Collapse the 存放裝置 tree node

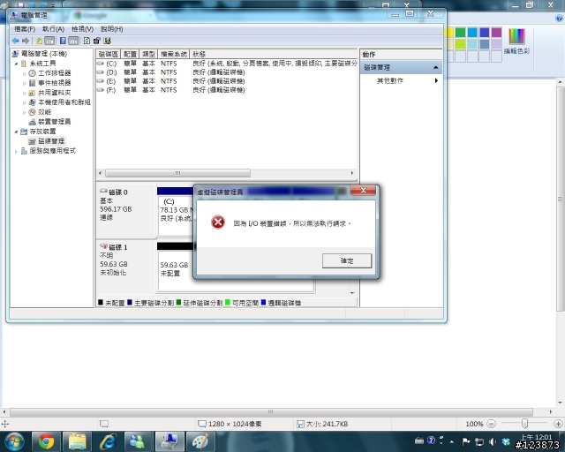point(16,132)
